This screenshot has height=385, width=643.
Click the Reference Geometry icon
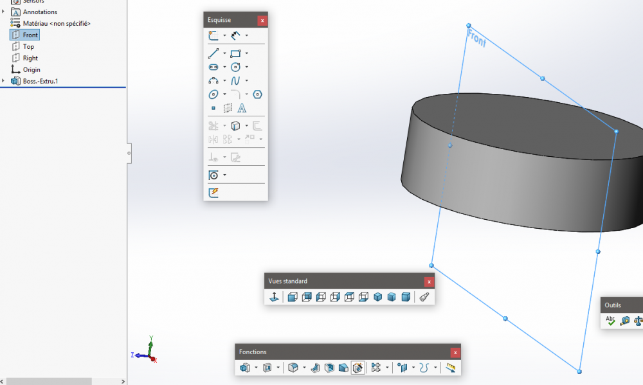403,368
